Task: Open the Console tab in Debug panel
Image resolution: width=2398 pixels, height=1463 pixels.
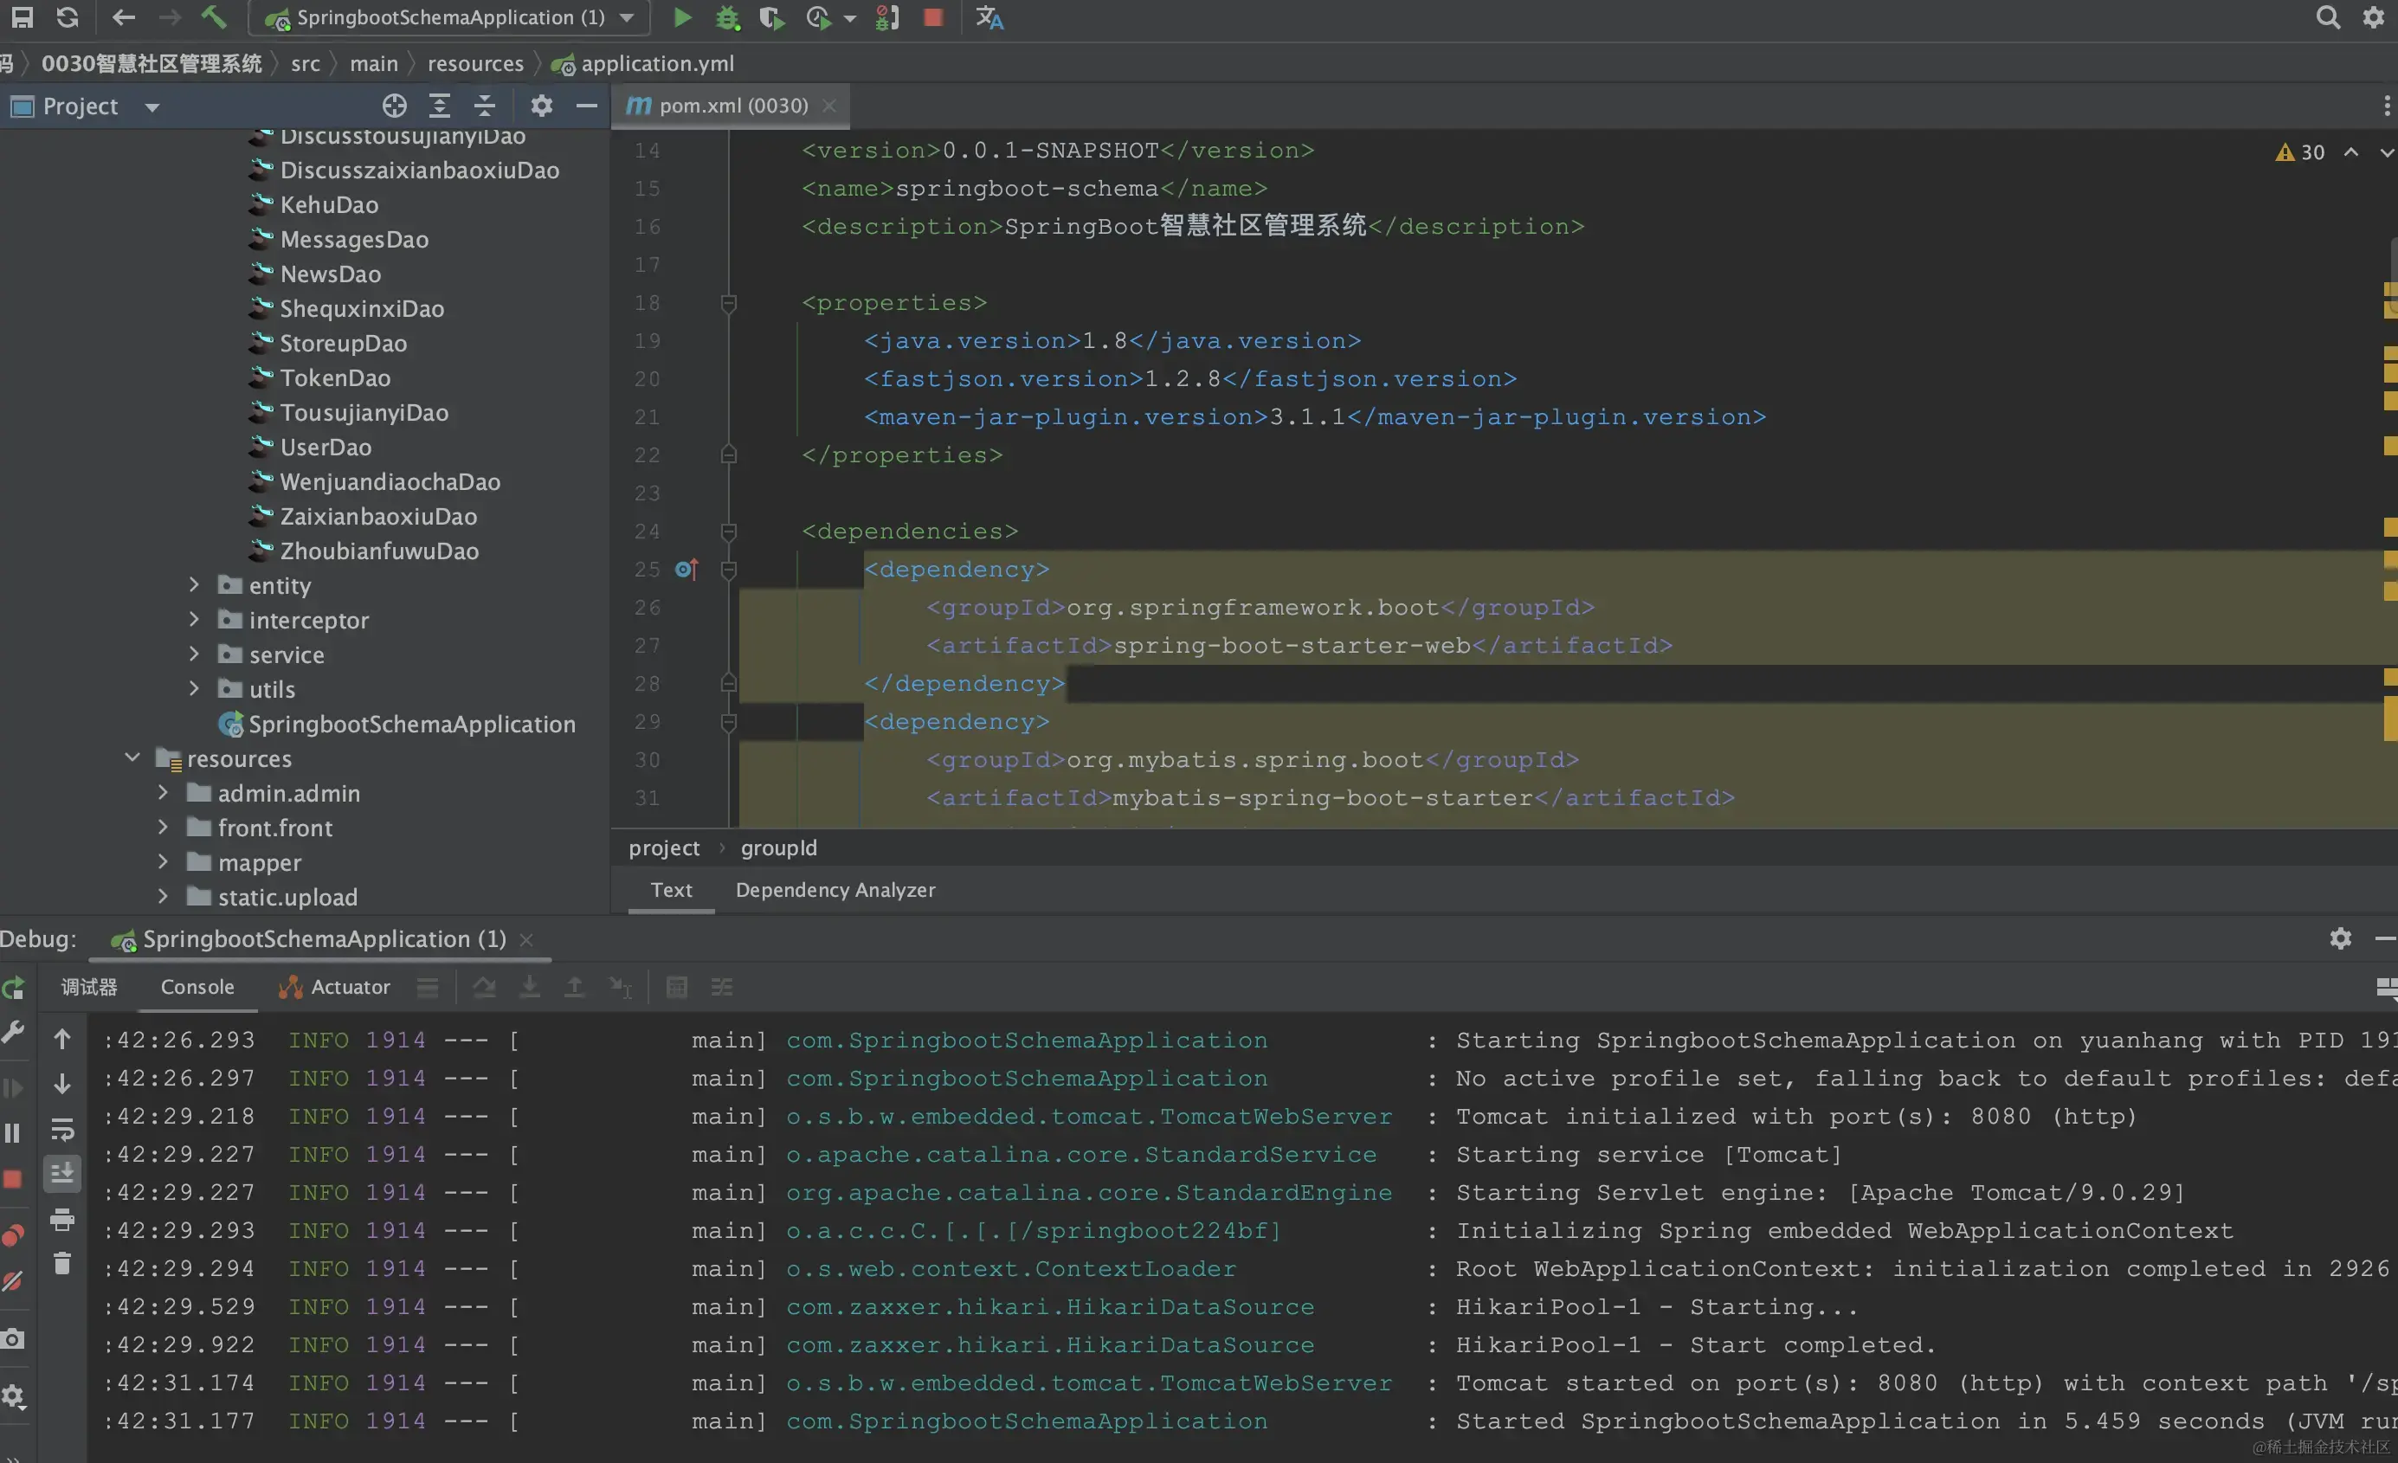Action: (x=197, y=986)
